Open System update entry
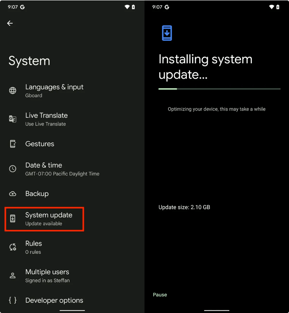This screenshot has width=289, height=313. point(72,219)
